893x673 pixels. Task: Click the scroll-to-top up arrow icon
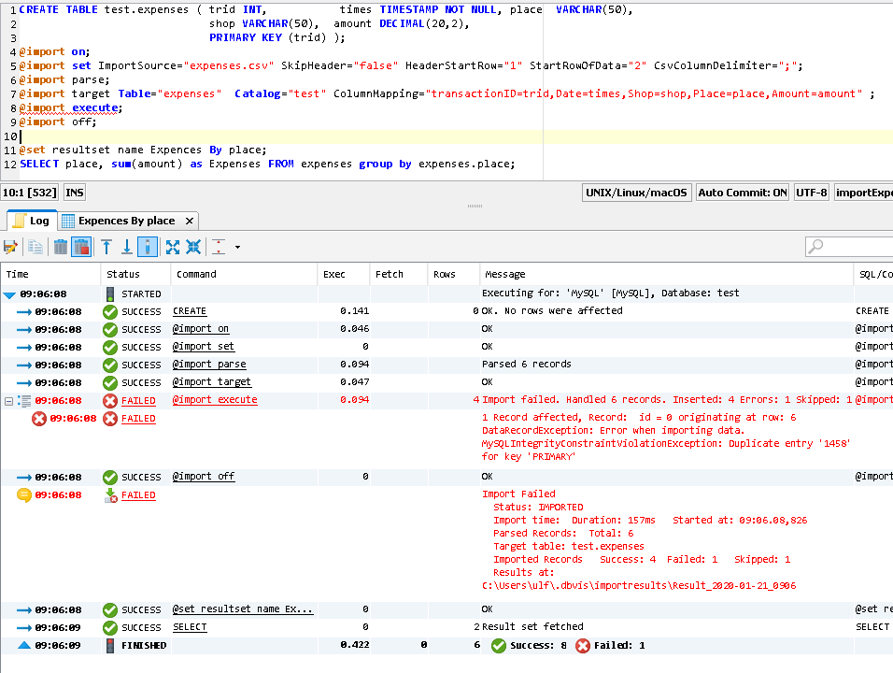pyautogui.click(x=106, y=247)
